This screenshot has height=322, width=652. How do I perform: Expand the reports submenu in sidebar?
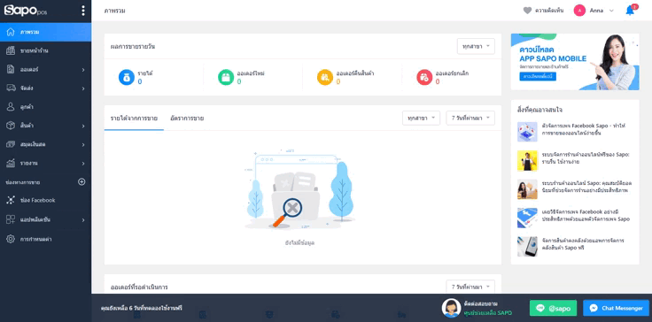[83, 164]
